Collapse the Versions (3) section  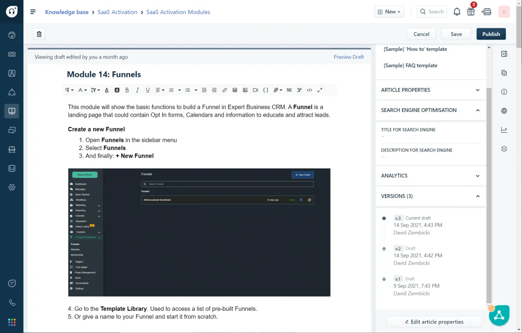(430, 196)
